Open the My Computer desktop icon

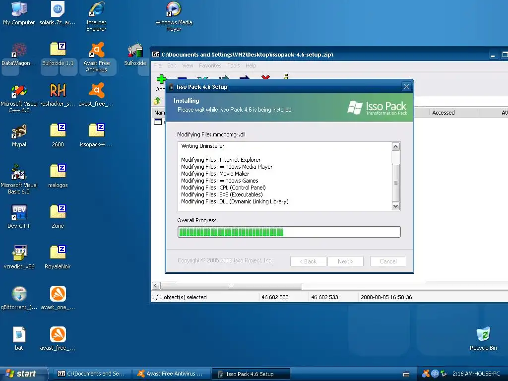point(19,13)
